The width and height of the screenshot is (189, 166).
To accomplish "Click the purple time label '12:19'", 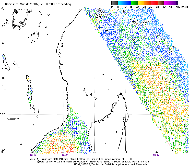I will 33,155.
